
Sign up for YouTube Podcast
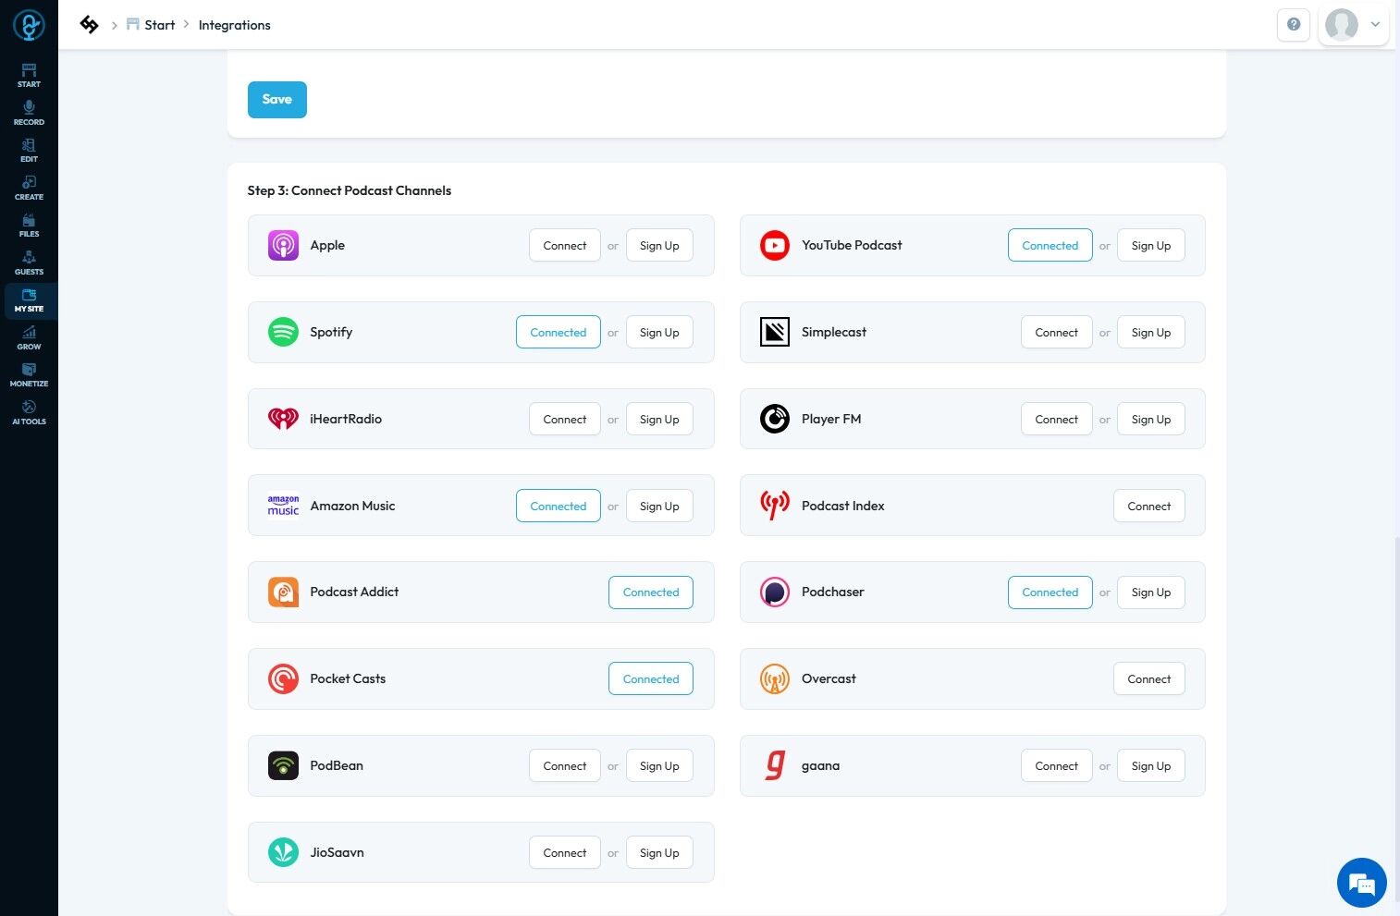pos(1151,245)
